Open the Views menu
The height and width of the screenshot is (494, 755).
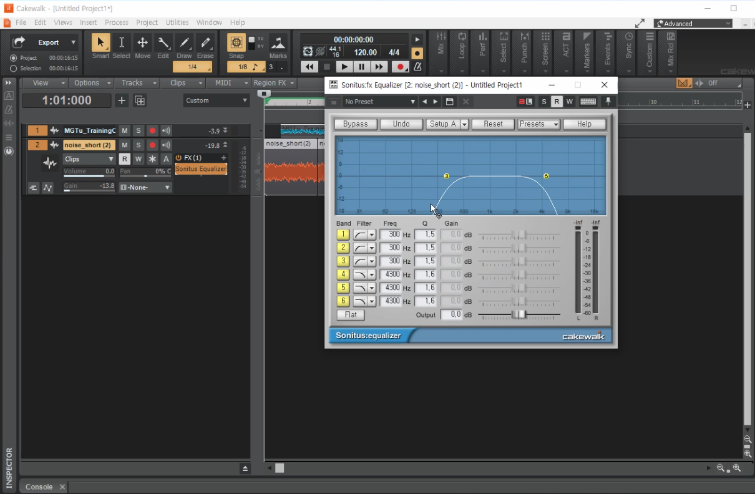63,22
